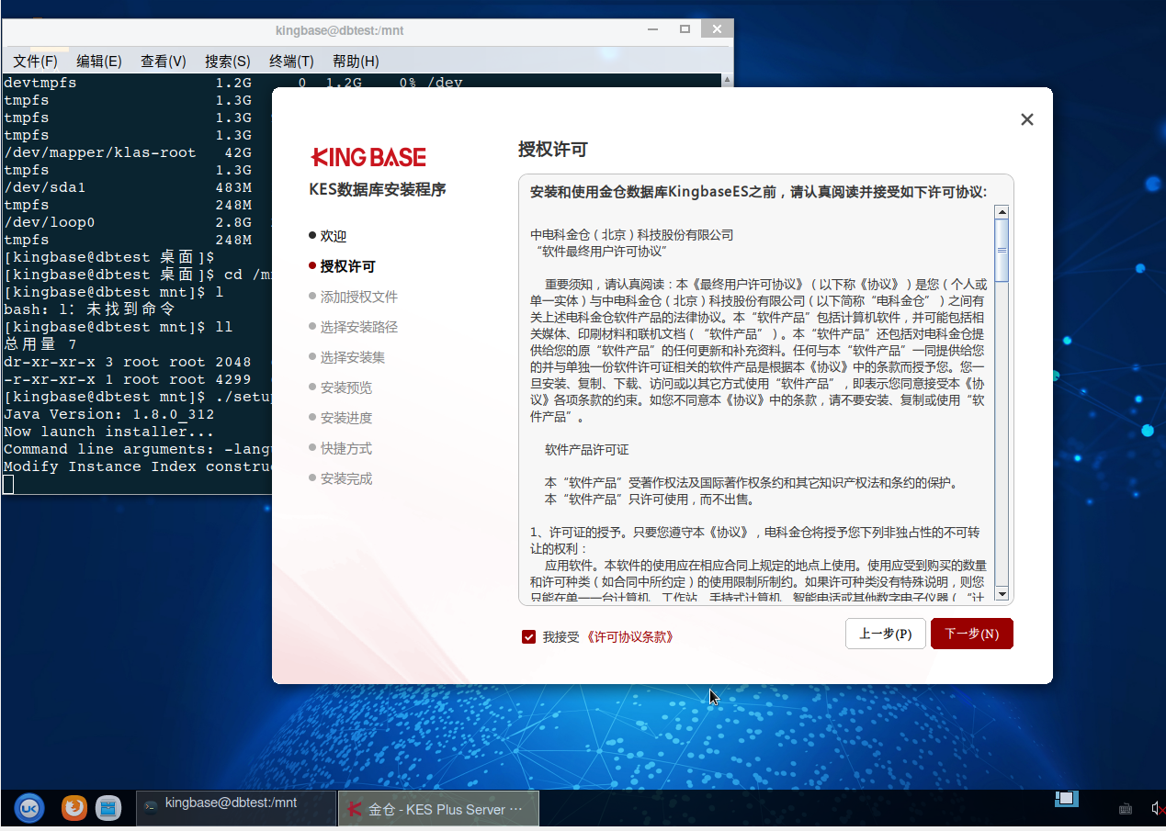Open the file manager taskbar icon
Image resolution: width=1166 pixels, height=831 pixels.
[108, 808]
